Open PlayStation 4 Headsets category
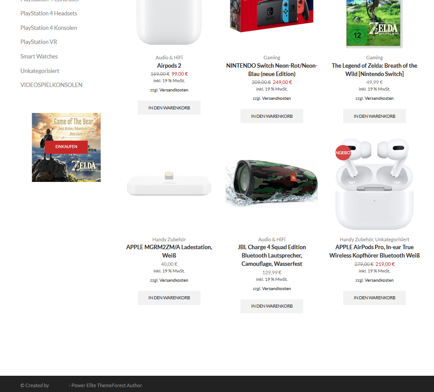Image resolution: width=434 pixels, height=392 pixels. click(49, 13)
